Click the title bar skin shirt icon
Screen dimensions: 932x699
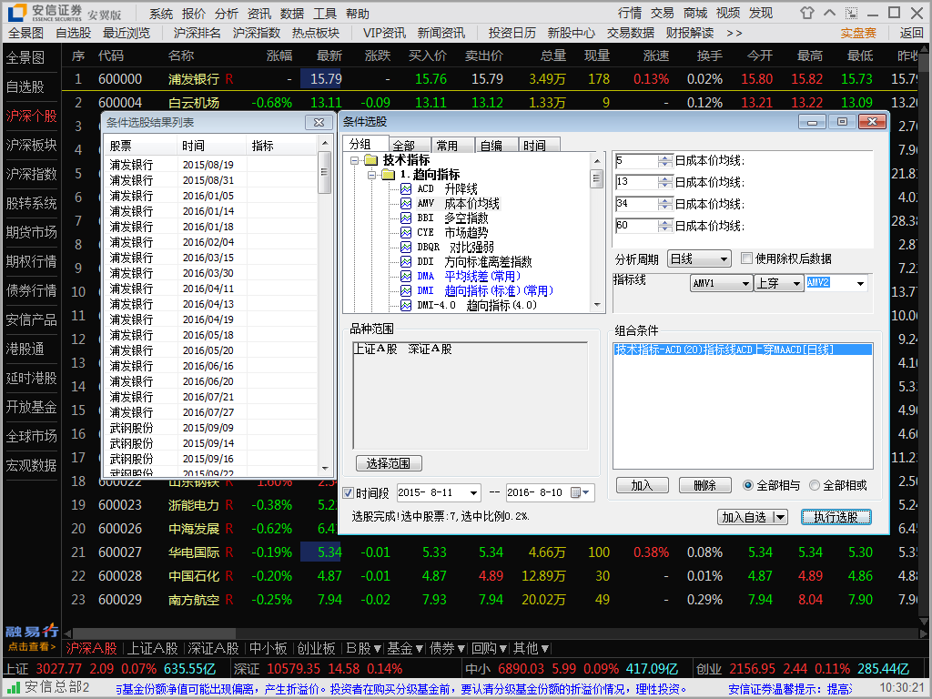[806, 13]
